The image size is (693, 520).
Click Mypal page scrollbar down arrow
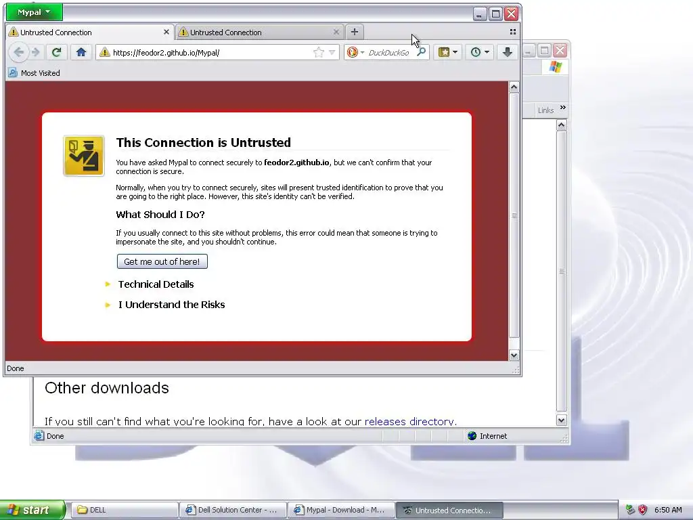[x=514, y=355]
